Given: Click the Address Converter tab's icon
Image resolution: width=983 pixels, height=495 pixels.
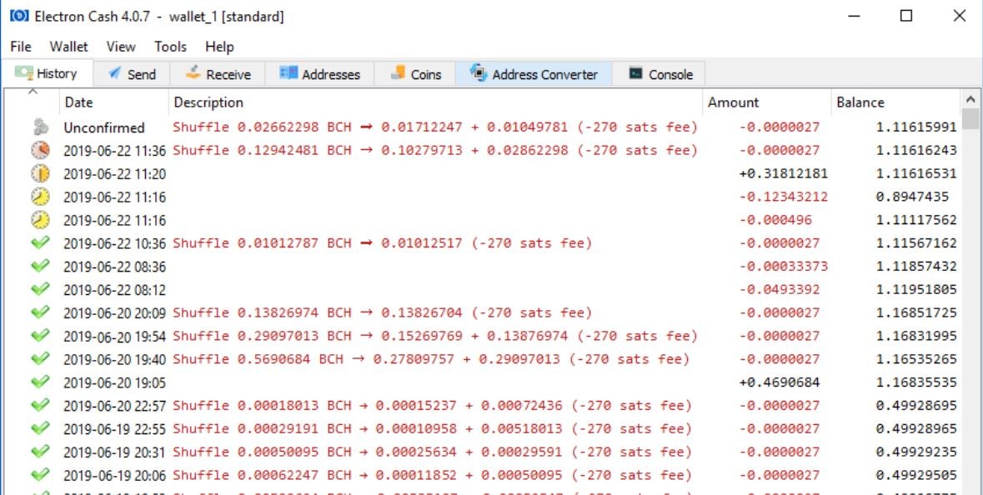Looking at the screenshot, I should 479,72.
